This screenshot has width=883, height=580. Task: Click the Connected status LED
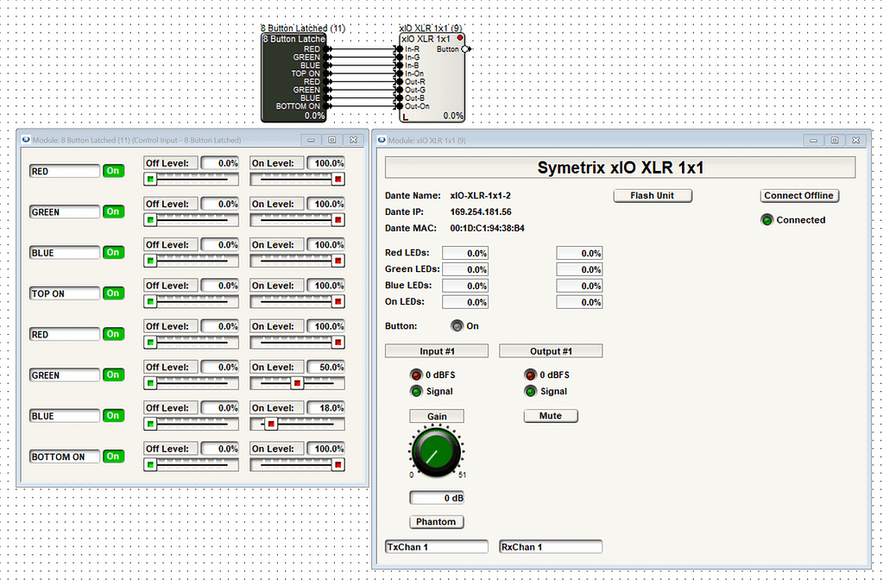767,220
